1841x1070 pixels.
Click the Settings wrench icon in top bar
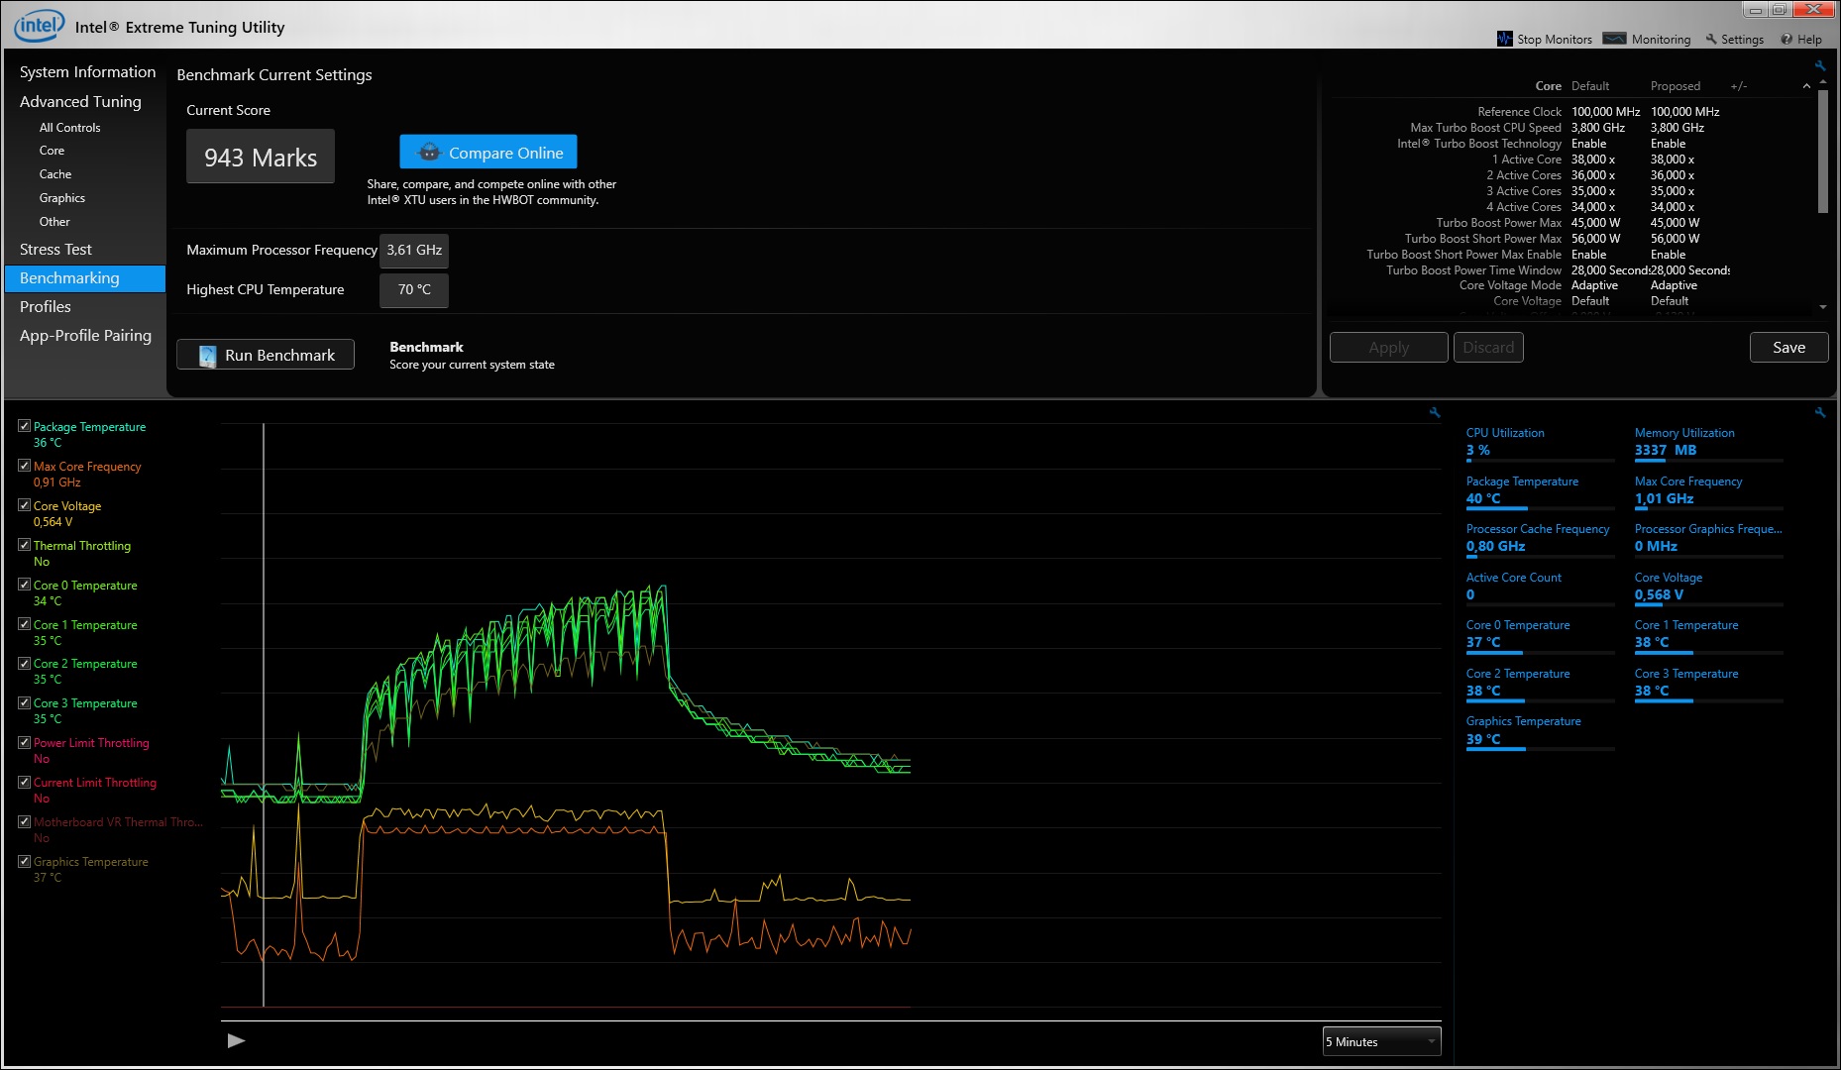pyautogui.click(x=1710, y=40)
